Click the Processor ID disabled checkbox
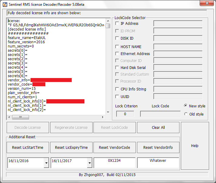 [x=117, y=81]
